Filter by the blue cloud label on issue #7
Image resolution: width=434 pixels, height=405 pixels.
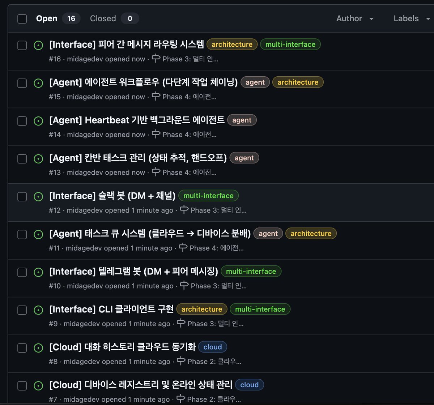(x=249, y=385)
